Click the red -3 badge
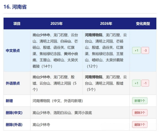 (145, 51)
